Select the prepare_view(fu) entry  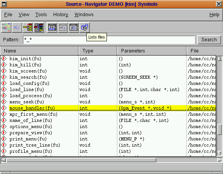[x=31, y=133]
